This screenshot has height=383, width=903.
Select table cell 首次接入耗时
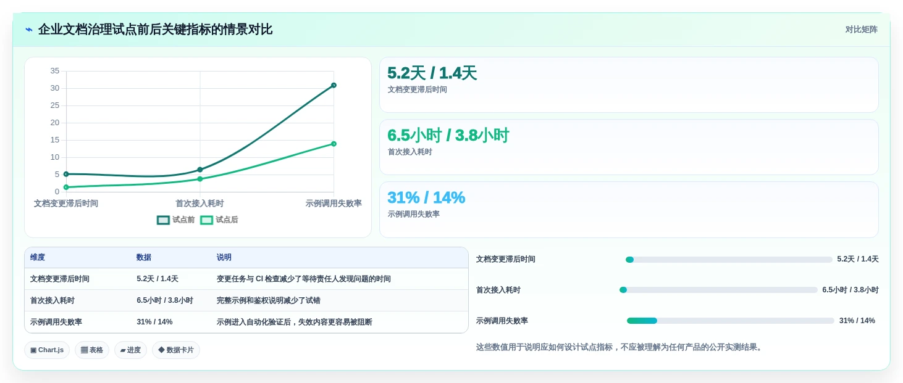[52, 301]
